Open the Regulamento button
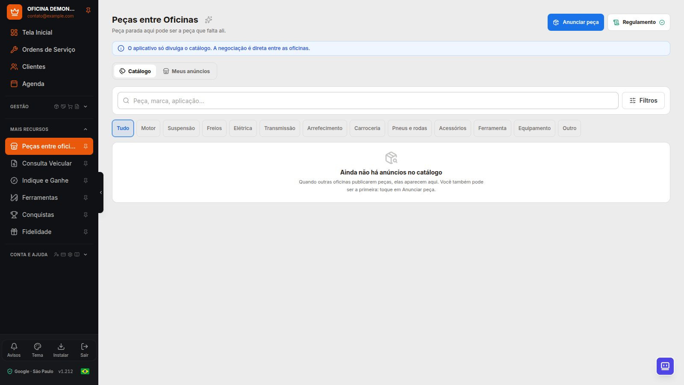This screenshot has height=385, width=684. point(639,22)
